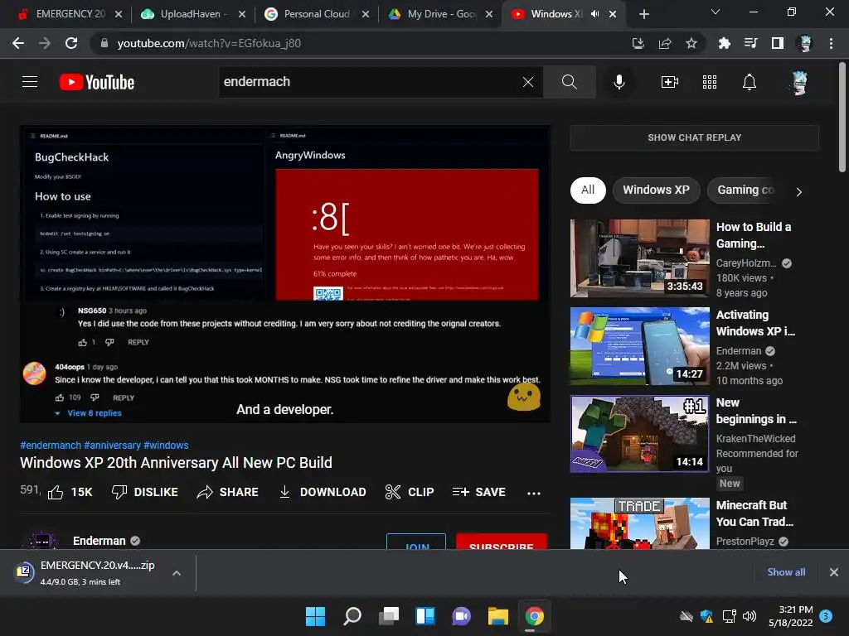Open Enderman channel name
The width and height of the screenshot is (849, 636).
click(99, 541)
